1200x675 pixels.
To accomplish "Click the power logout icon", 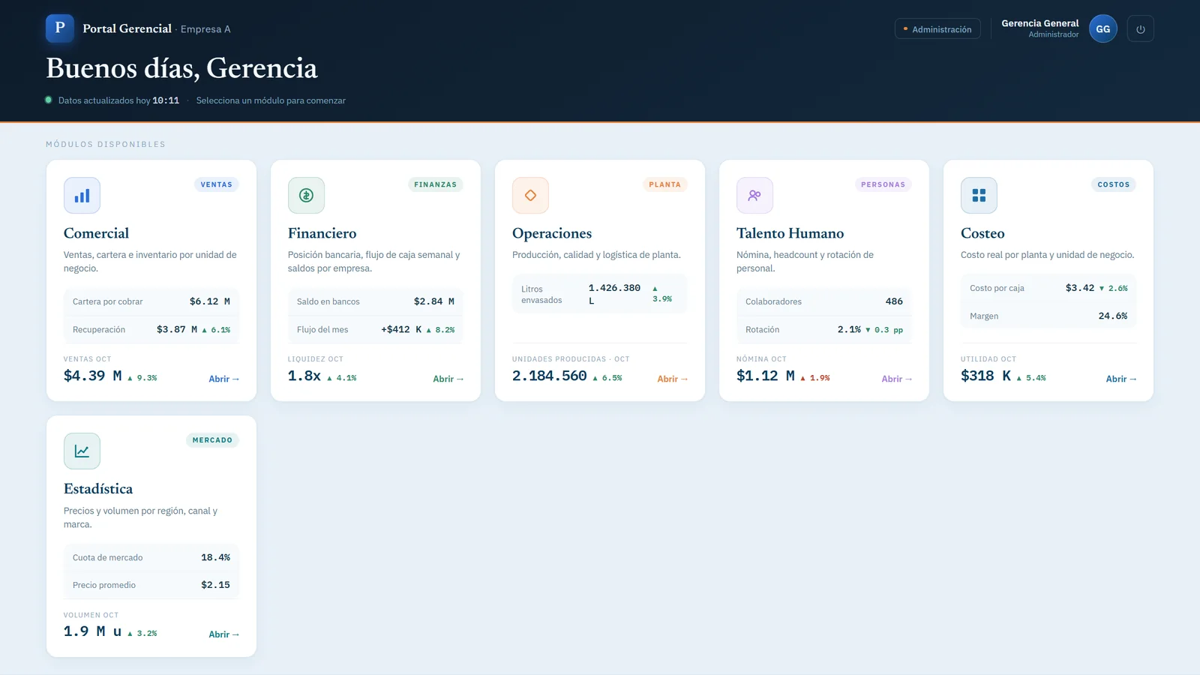I will point(1141,29).
